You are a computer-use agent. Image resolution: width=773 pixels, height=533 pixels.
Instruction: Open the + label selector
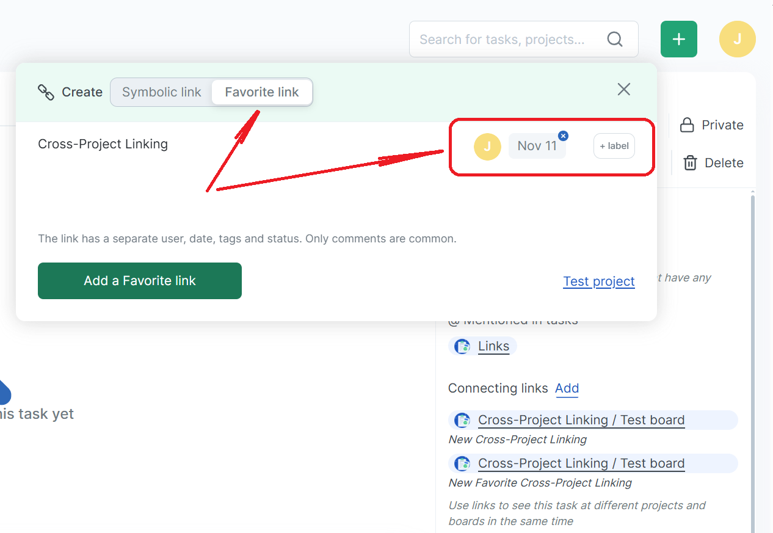pos(614,147)
